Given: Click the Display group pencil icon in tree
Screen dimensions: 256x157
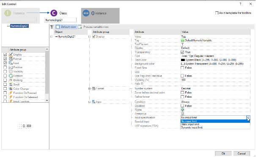Looking at the screenshot, I should click(x=94, y=37).
